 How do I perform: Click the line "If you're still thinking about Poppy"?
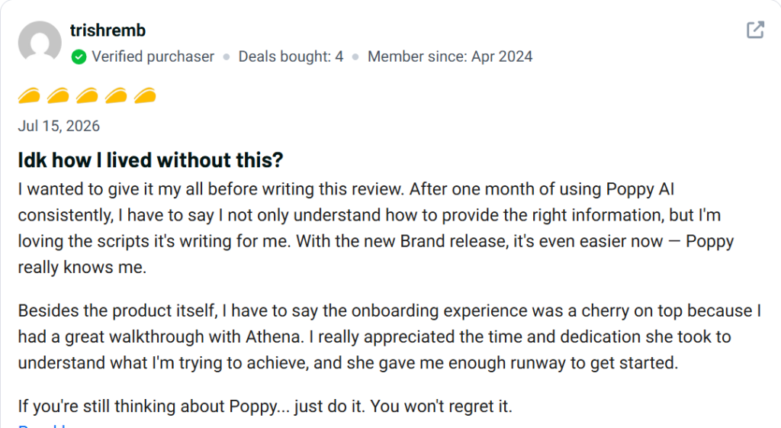265,407
